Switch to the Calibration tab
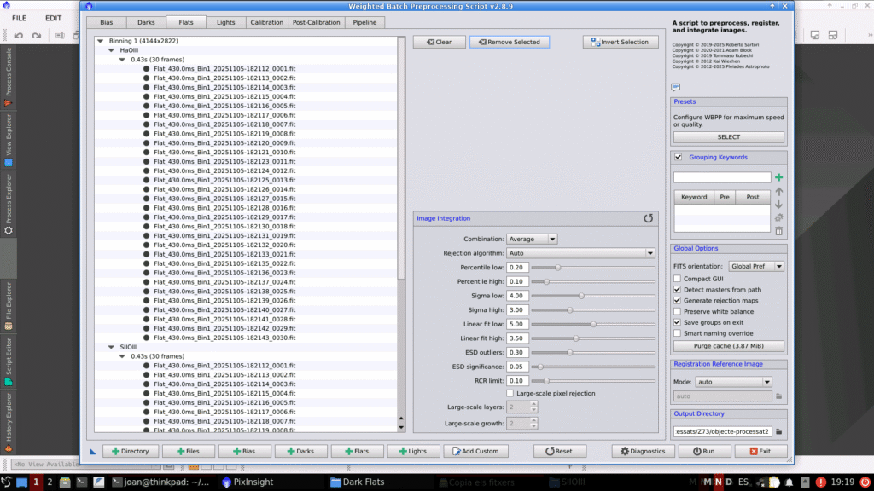Screen dimensions: 874x491 click(266, 22)
